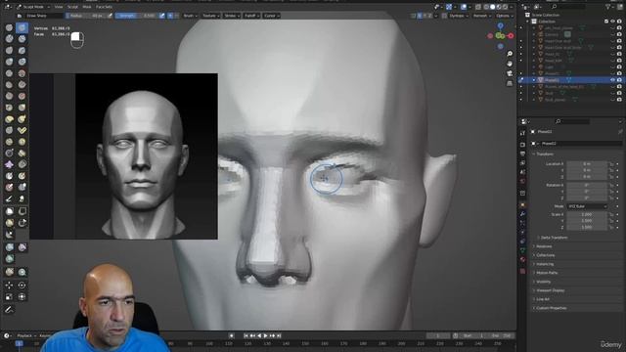Toggle camera view gizmo icon
The height and width of the screenshot is (352, 626).
tap(510, 73)
